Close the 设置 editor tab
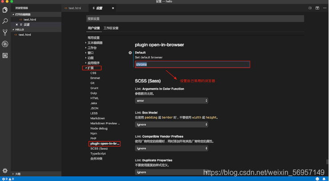 [x=113, y=8]
